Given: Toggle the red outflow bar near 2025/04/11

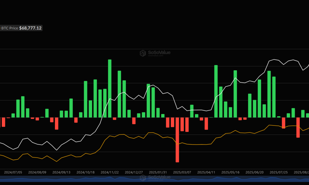Looking at the screenshot, I should point(206,123).
